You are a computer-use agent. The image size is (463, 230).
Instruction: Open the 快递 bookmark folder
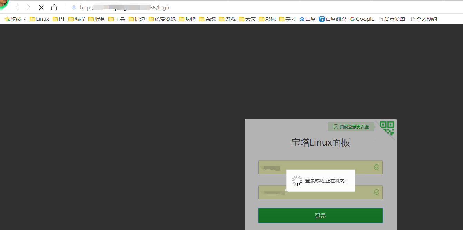[x=137, y=19]
